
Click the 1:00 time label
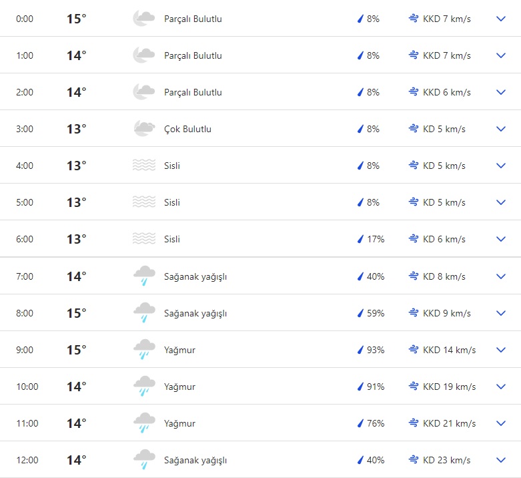point(25,55)
